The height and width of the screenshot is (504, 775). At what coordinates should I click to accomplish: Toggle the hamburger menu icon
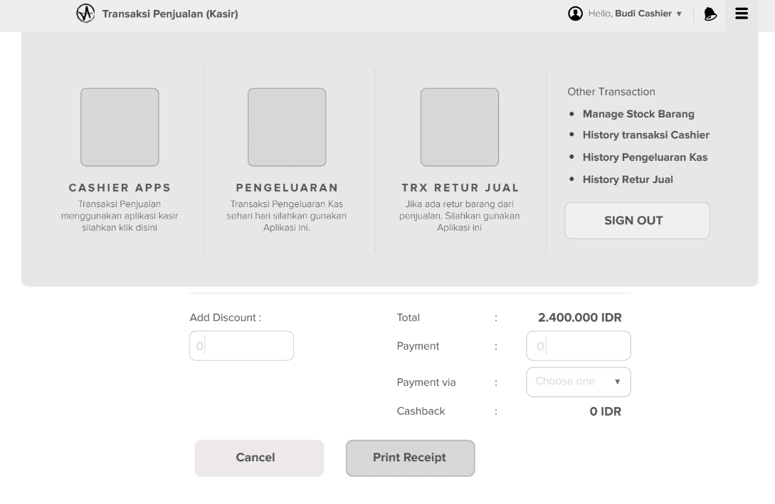click(742, 14)
